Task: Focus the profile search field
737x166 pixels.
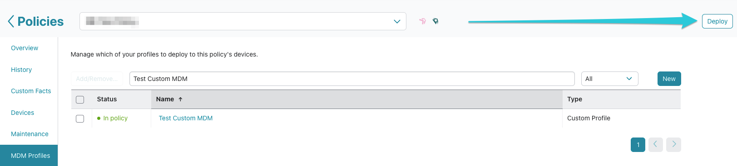Action: pos(352,79)
